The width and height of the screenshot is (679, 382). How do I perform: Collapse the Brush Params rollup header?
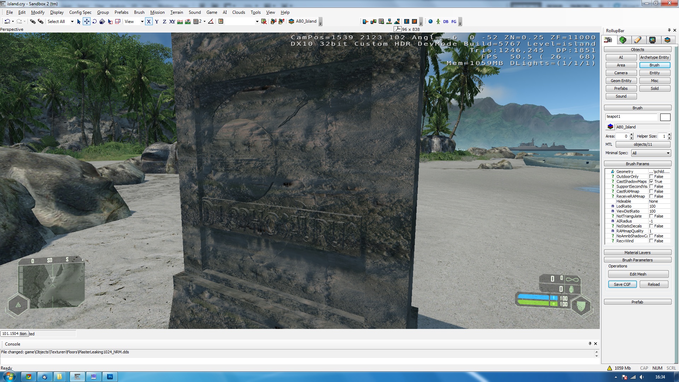(x=638, y=164)
